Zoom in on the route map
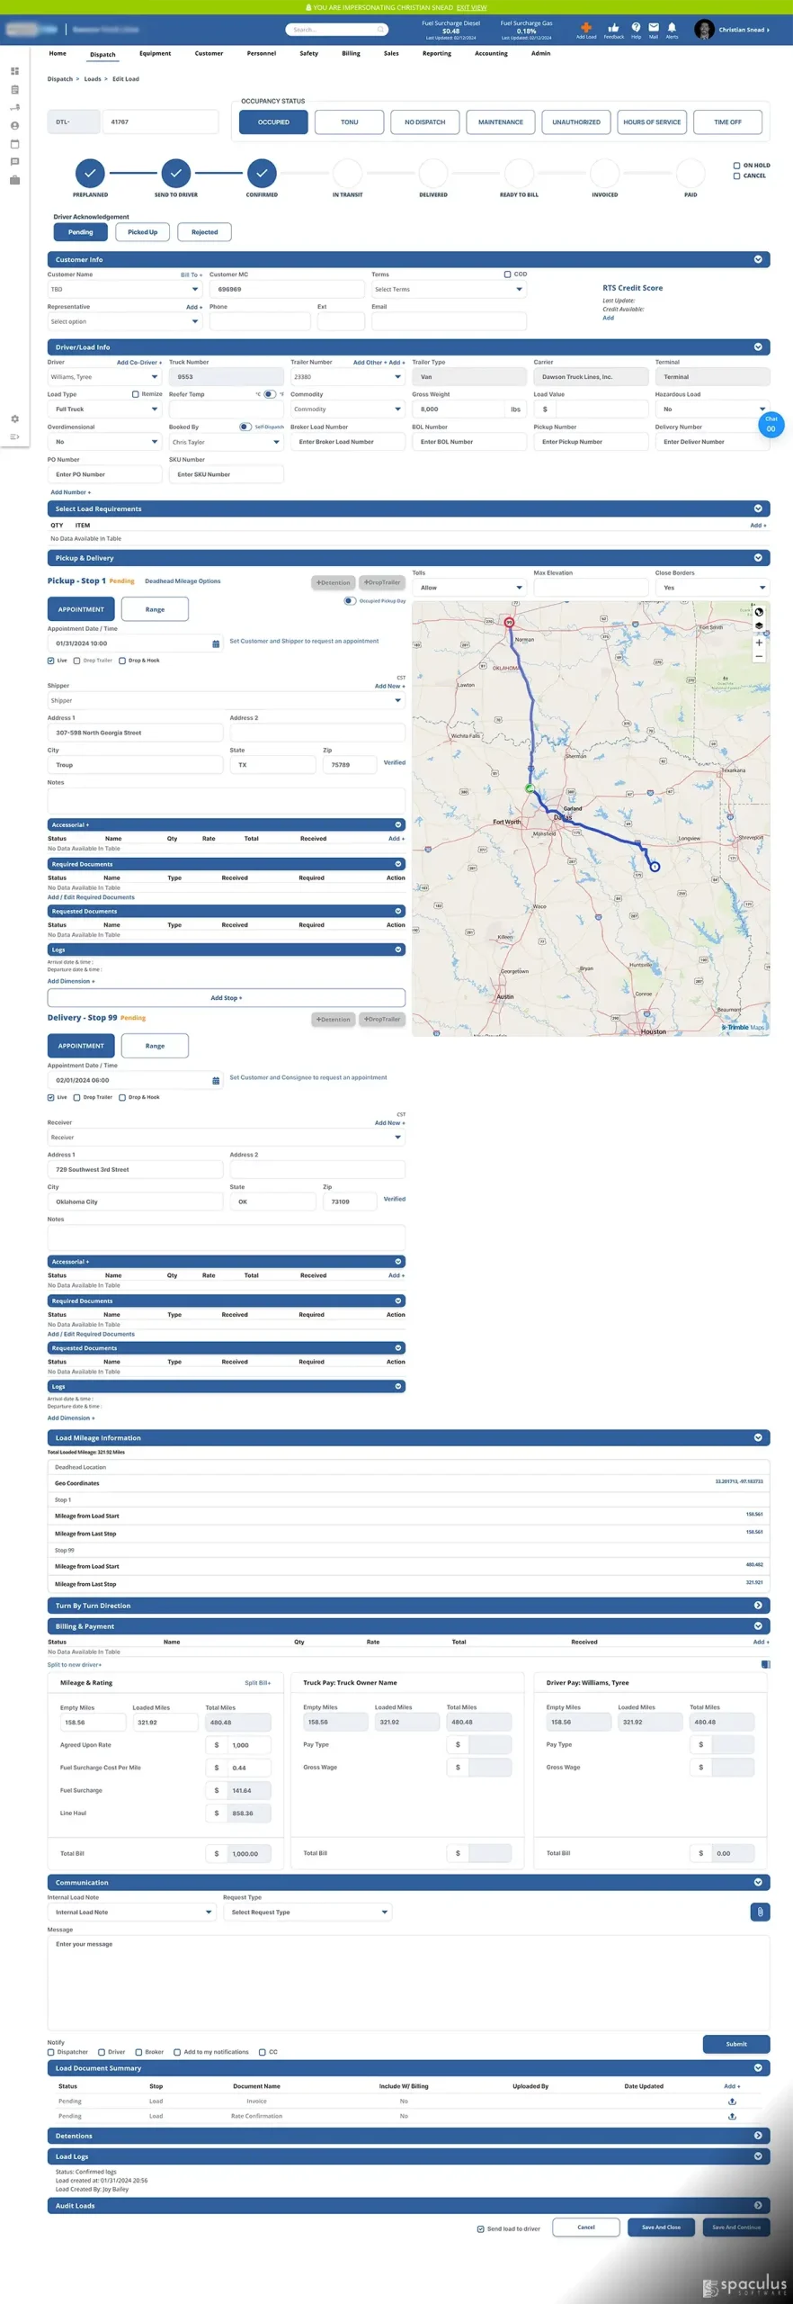 (x=759, y=643)
